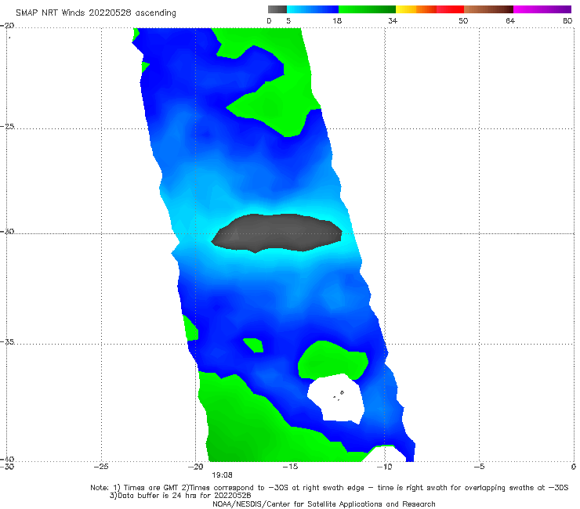Select the brown 50–64 segment of the color scale
Viewport: 580px width, 509px height.
point(488,9)
